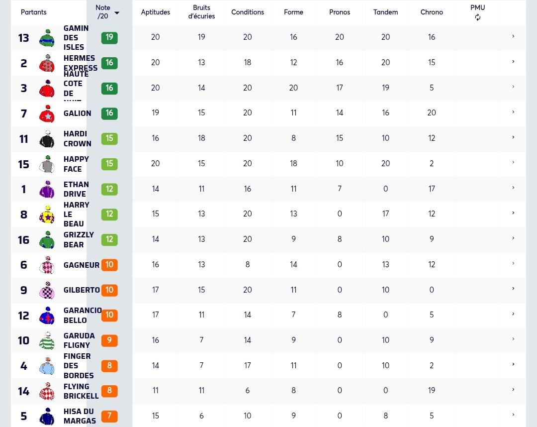Click Ethan Drive purple jockey silk
The height and width of the screenshot is (427, 537).
tap(47, 189)
